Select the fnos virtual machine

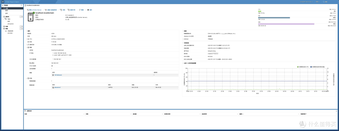pyautogui.click(x=9, y=19)
